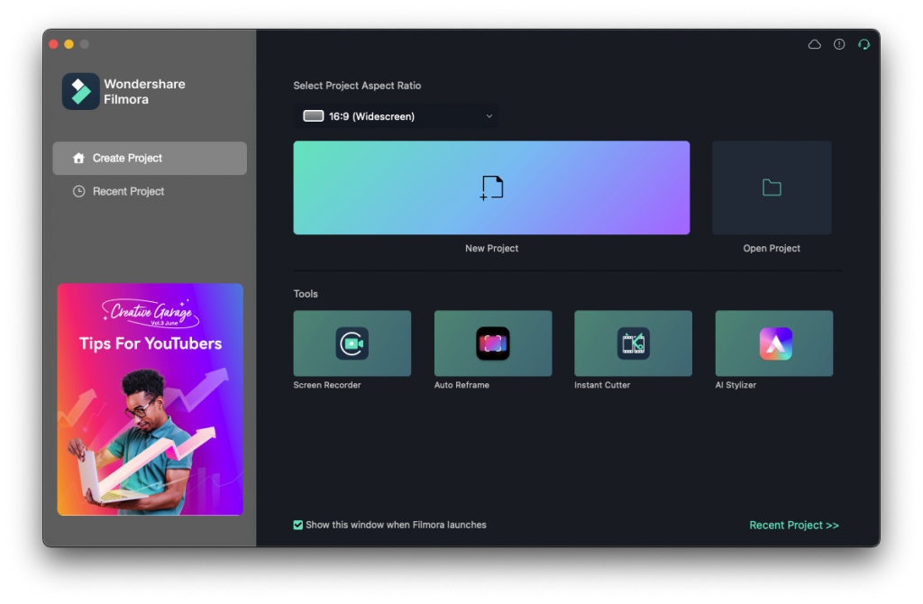Open the cloud storage icon
This screenshot has height=604, width=923.
[x=814, y=44]
